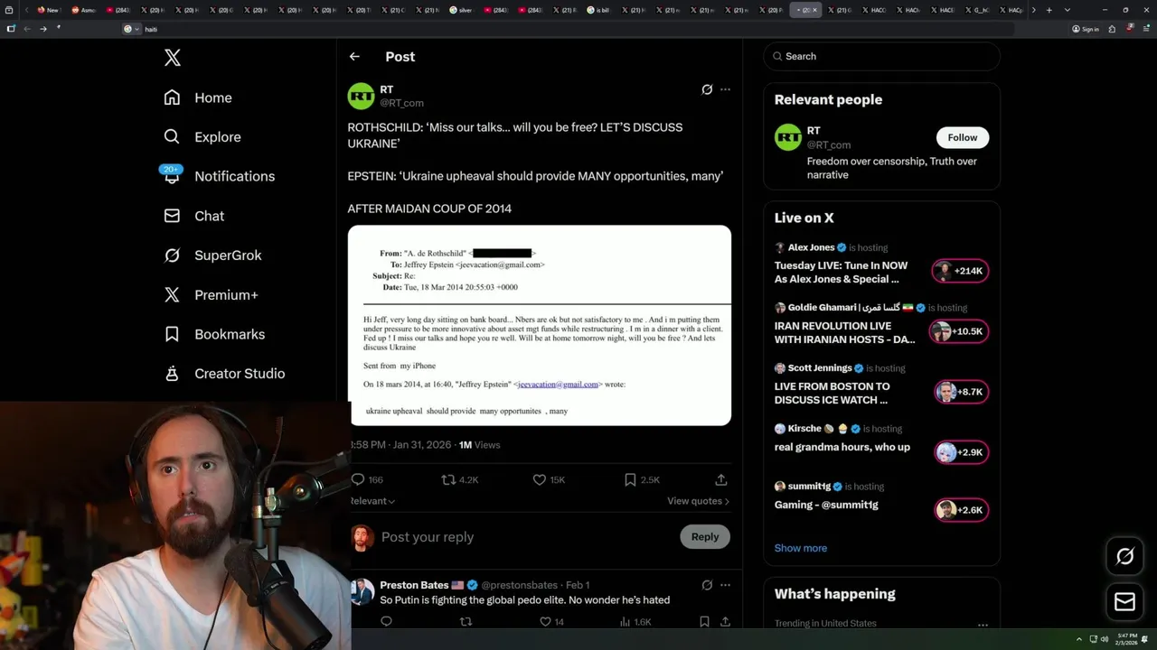
Task: Join Goldie Ghamari live +10.5K
Action: point(960,331)
